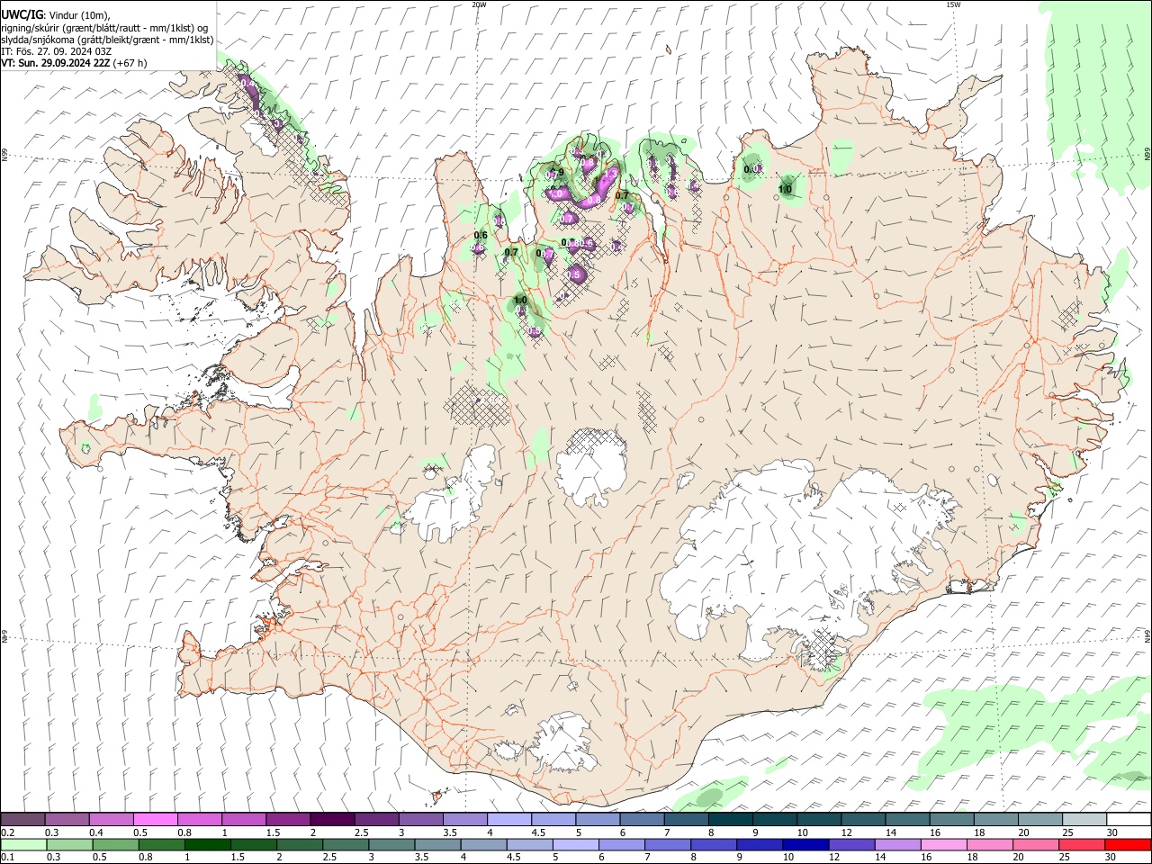Image resolution: width=1152 pixels, height=864 pixels.
Task: Pick the snow legend swatch between 18 and 20
Action: coord(994,819)
